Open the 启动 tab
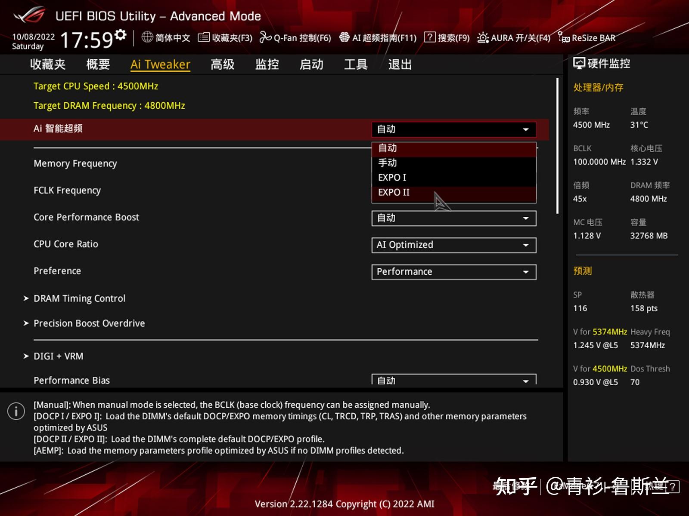 (311, 64)
